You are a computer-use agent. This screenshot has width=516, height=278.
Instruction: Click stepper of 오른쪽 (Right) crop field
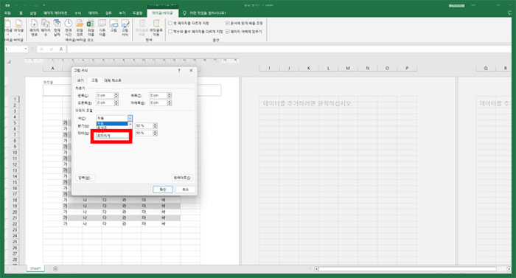tap(116, 102)
